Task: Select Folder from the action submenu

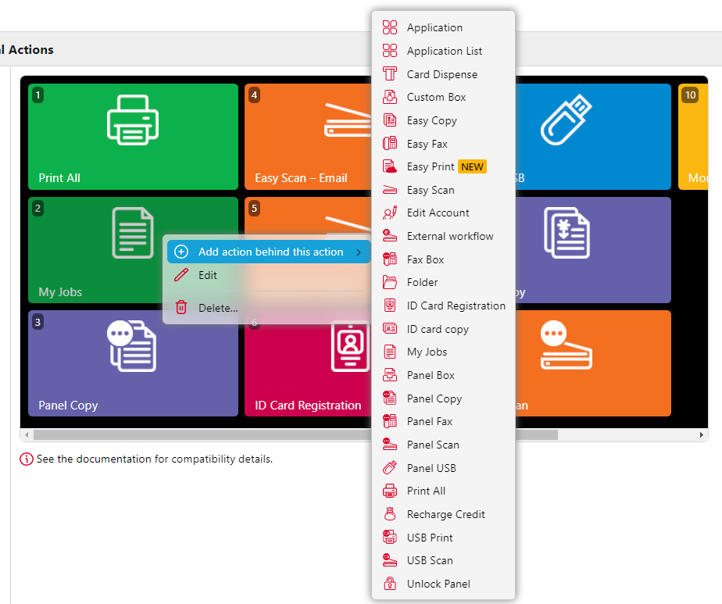Action: [422, 282]
